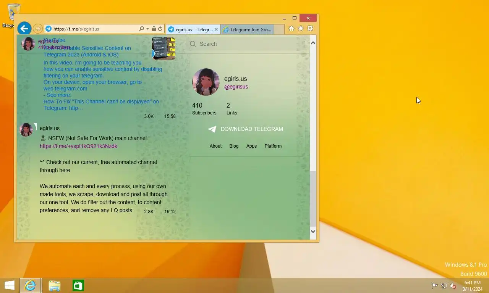This screenshot has width=489, height=293.
Task: Open the browser Home icon
Action: [291, 29]
